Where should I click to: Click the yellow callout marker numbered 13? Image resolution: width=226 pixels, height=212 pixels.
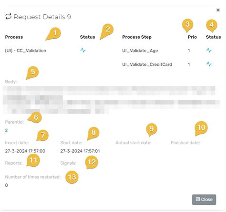tap(72, 177)
